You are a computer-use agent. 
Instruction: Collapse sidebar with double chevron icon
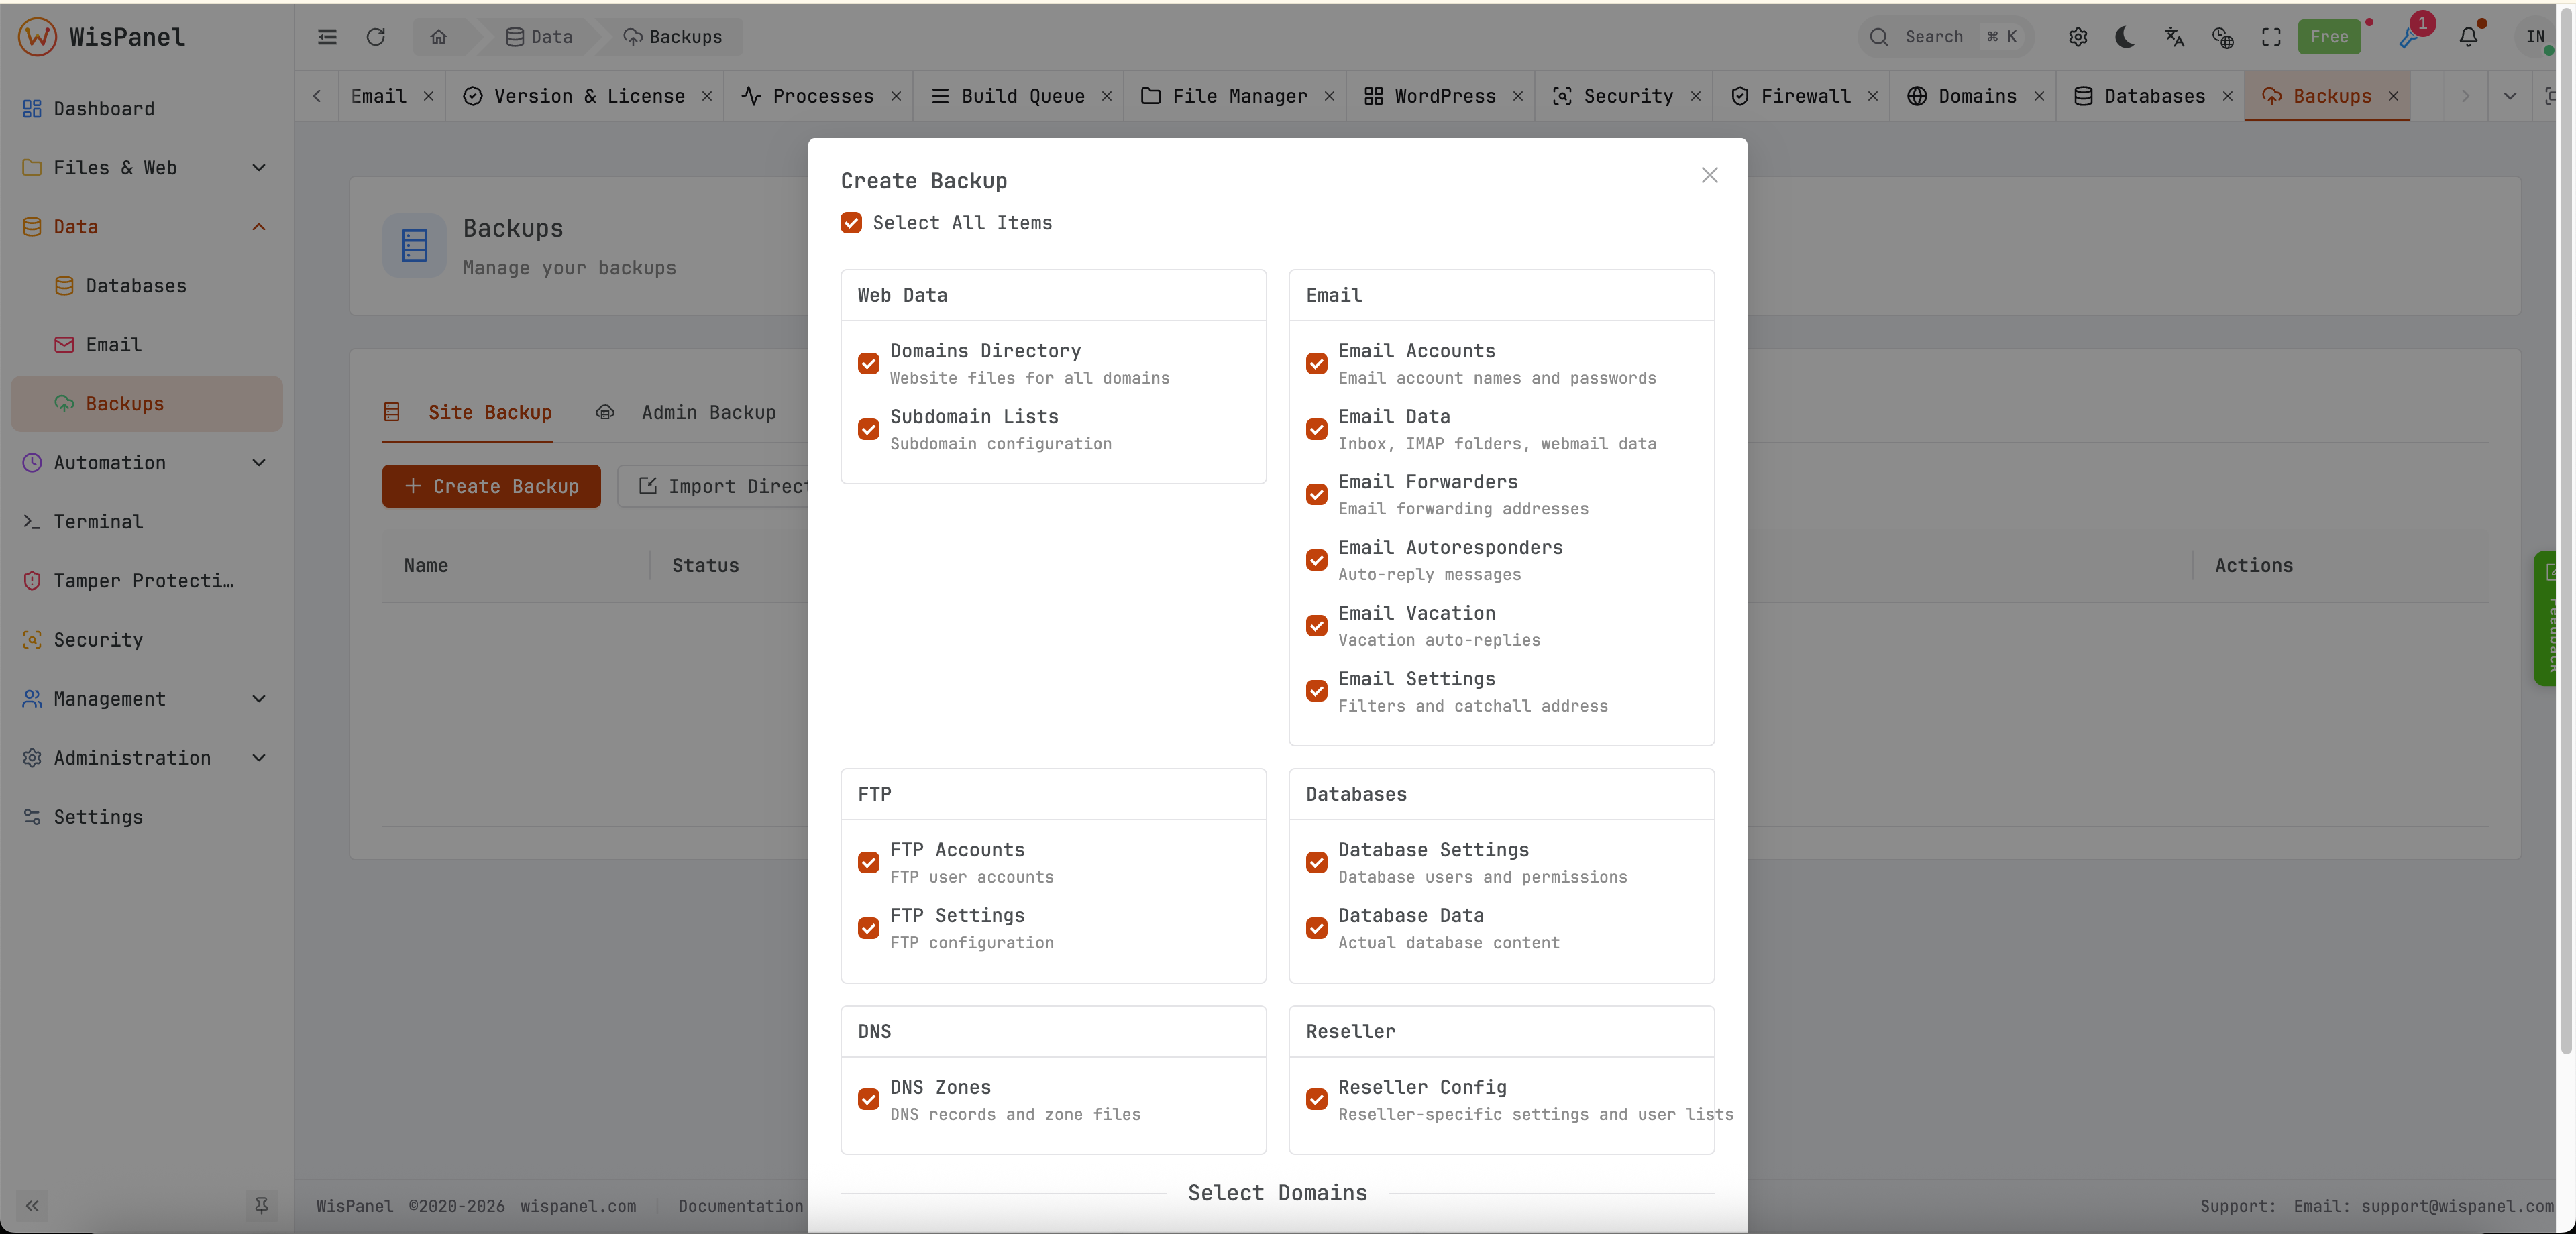coord(32,1206)
